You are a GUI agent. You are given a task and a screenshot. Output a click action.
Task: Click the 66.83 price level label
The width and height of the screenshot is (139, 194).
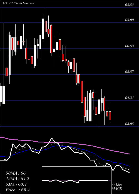(x=130, y=46)
